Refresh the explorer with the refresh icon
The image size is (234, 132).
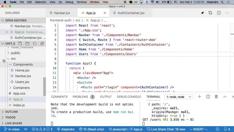(x=35, y=44)
